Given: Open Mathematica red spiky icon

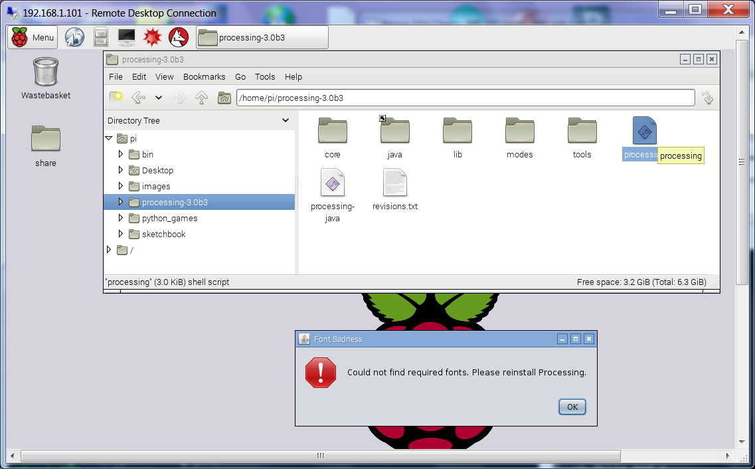Looking at the screenshot, I should click(153, 38).
